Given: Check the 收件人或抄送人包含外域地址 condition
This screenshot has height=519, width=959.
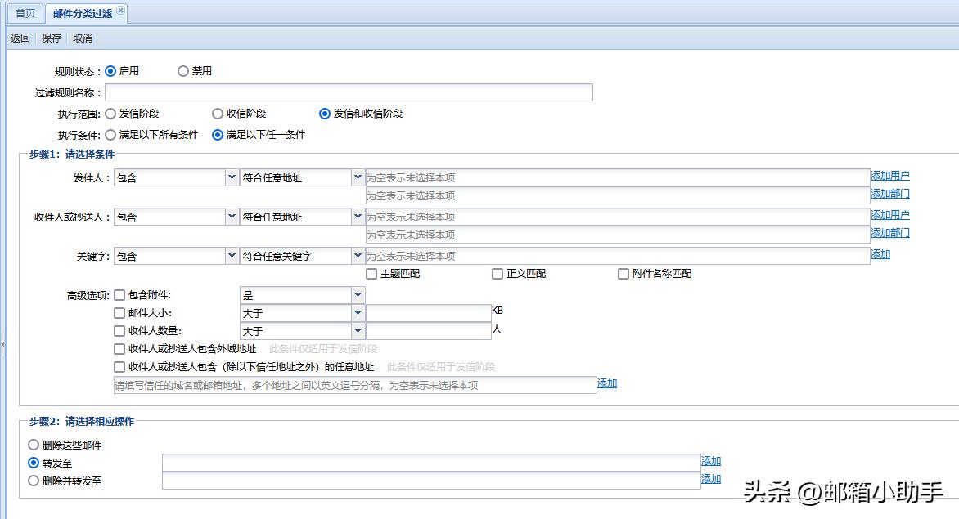Looking at the screenshot, I should pyautogui.click(x=119, y=348).
